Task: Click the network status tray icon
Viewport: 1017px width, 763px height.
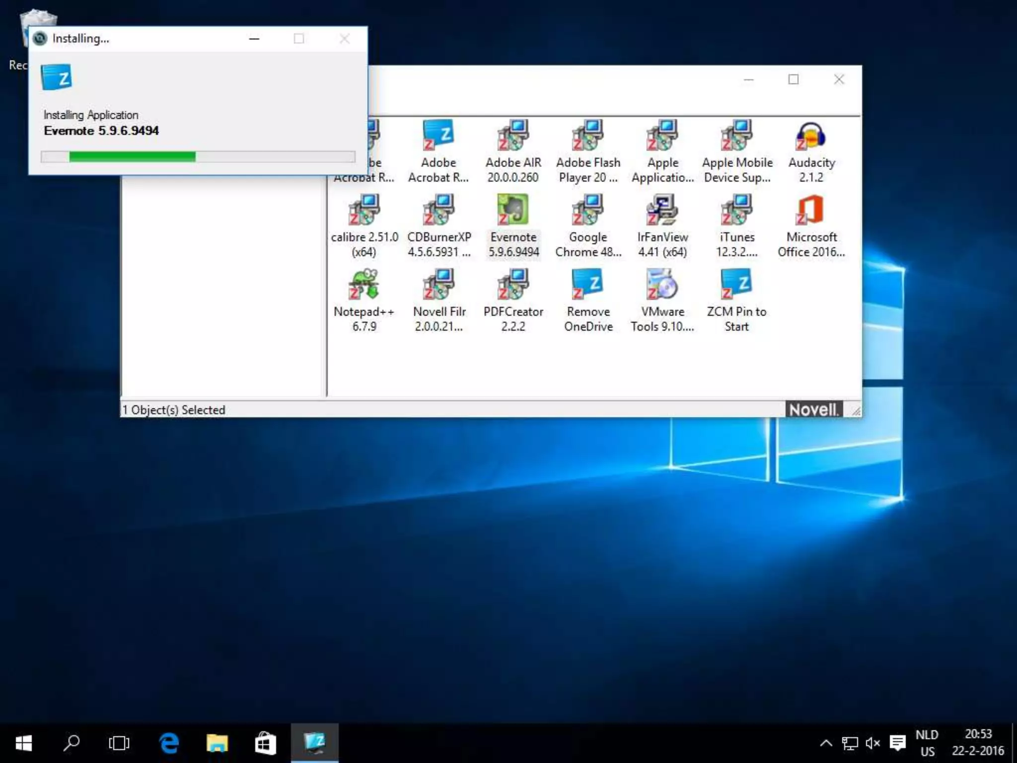Action: (x=850, y=743)
